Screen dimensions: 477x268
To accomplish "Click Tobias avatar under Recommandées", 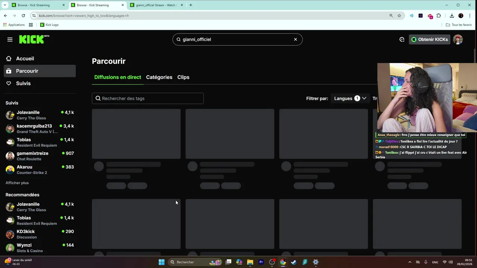I will pos(10,221).
